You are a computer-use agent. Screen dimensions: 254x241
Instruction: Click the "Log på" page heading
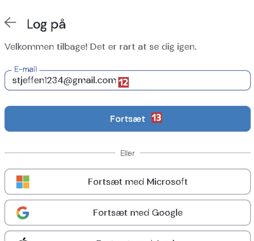46,24
